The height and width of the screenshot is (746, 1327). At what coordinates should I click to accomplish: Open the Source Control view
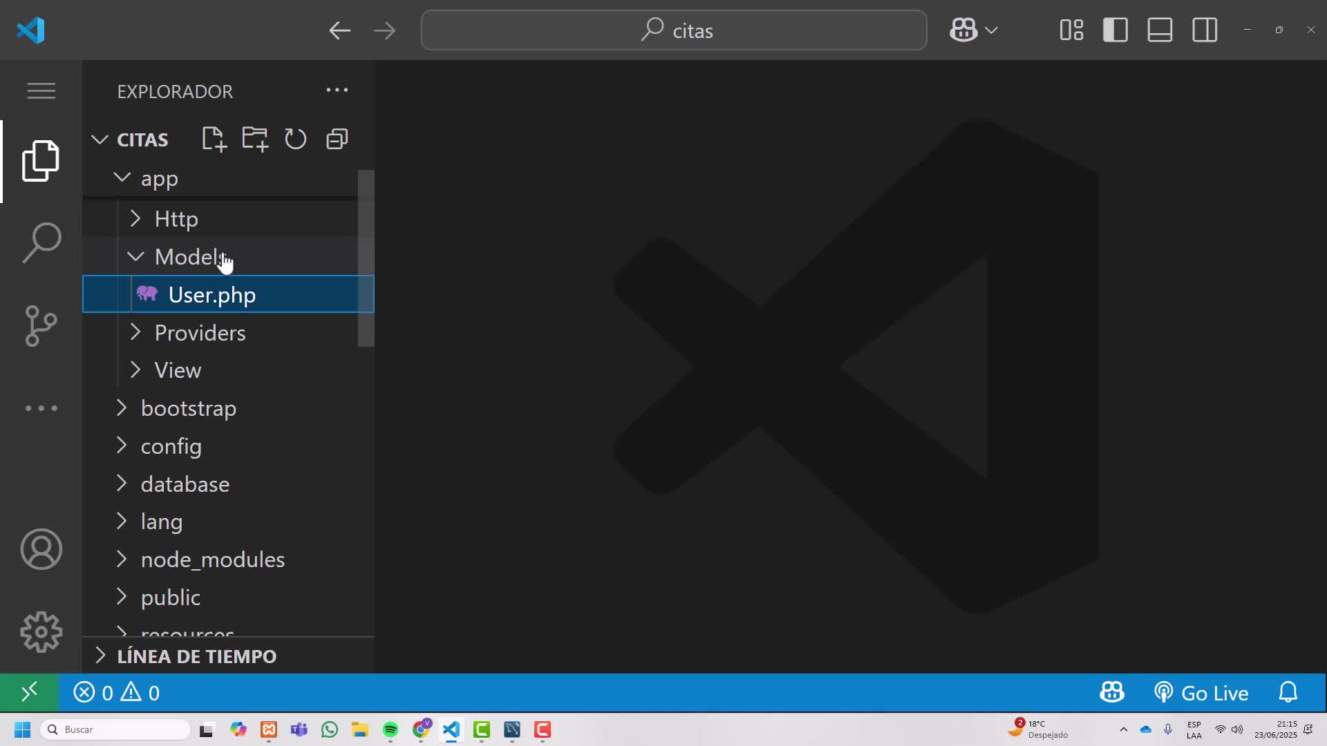click(x=41, y=325)
